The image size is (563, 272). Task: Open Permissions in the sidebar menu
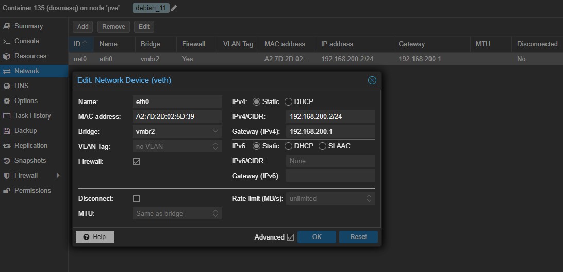pos(32,191)
